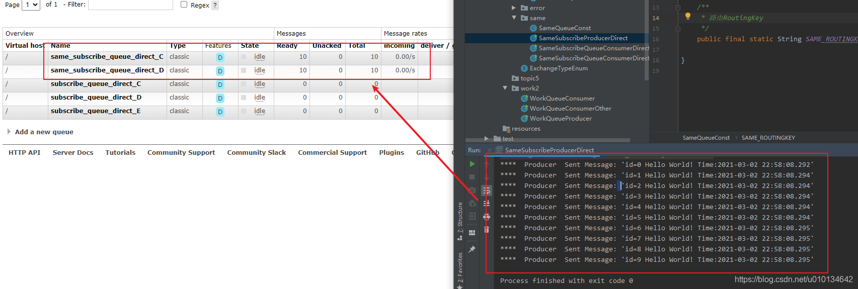Click the scroll to end icon
Image resolution: width=858 pixels, height=289 pixels.
coord(487,203)
